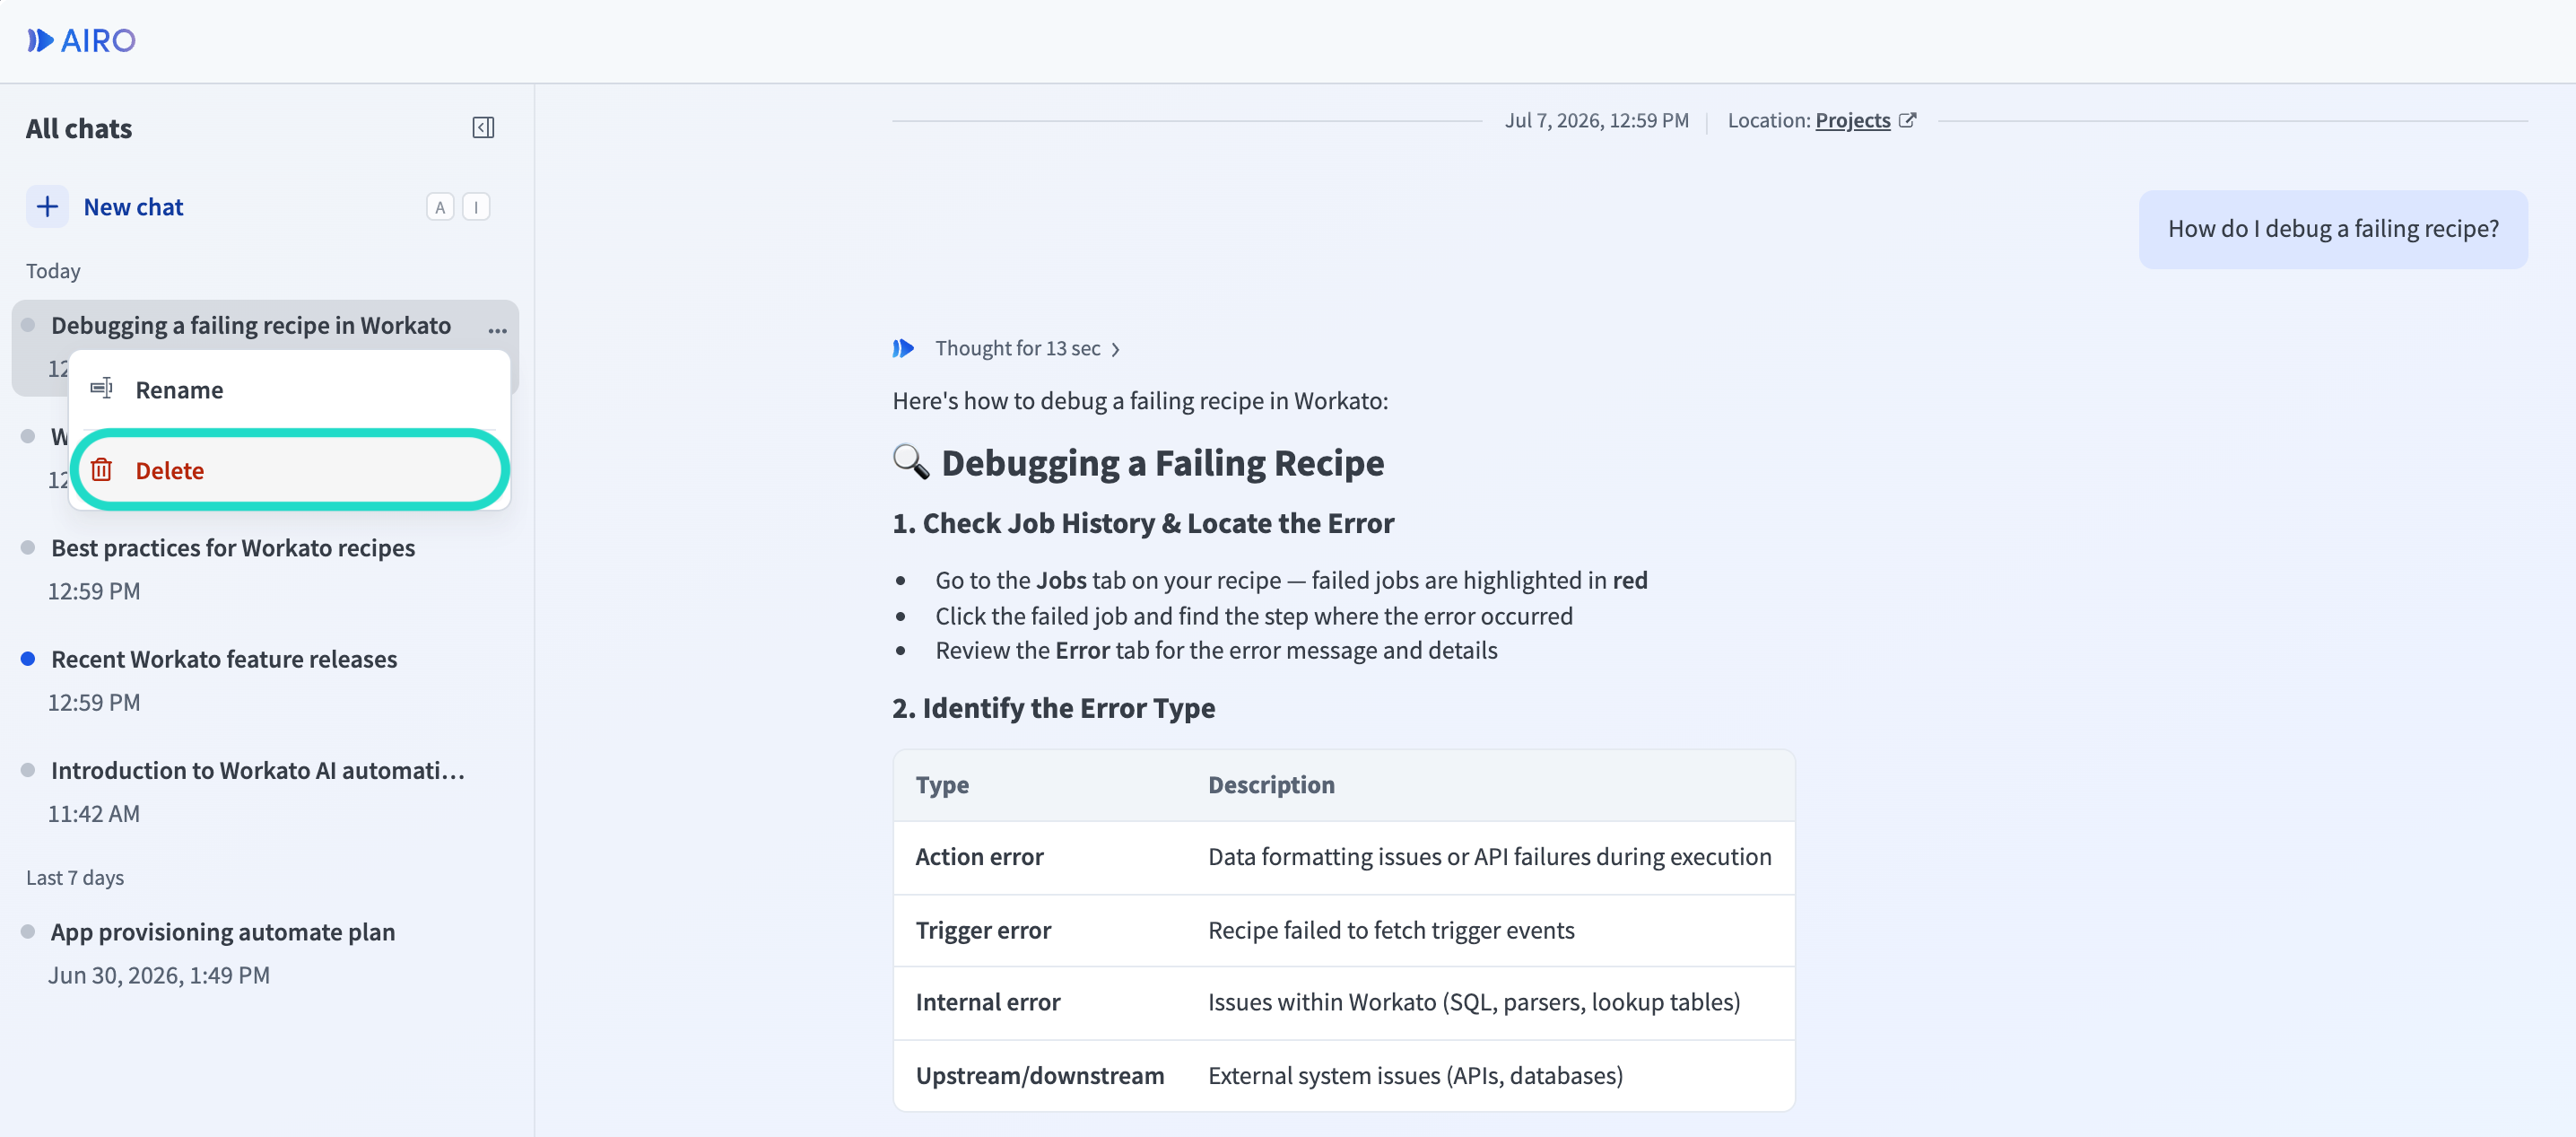
Task: Click the '11:42 AM' chat timestamp
Action: [94, 814]
